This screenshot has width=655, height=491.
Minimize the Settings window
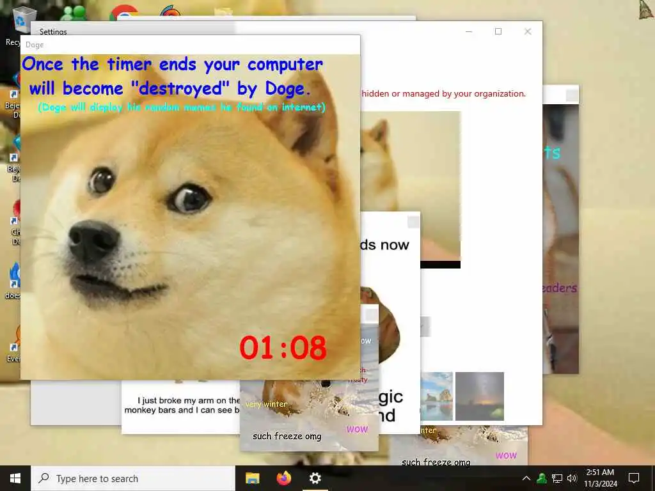(469, 31)
